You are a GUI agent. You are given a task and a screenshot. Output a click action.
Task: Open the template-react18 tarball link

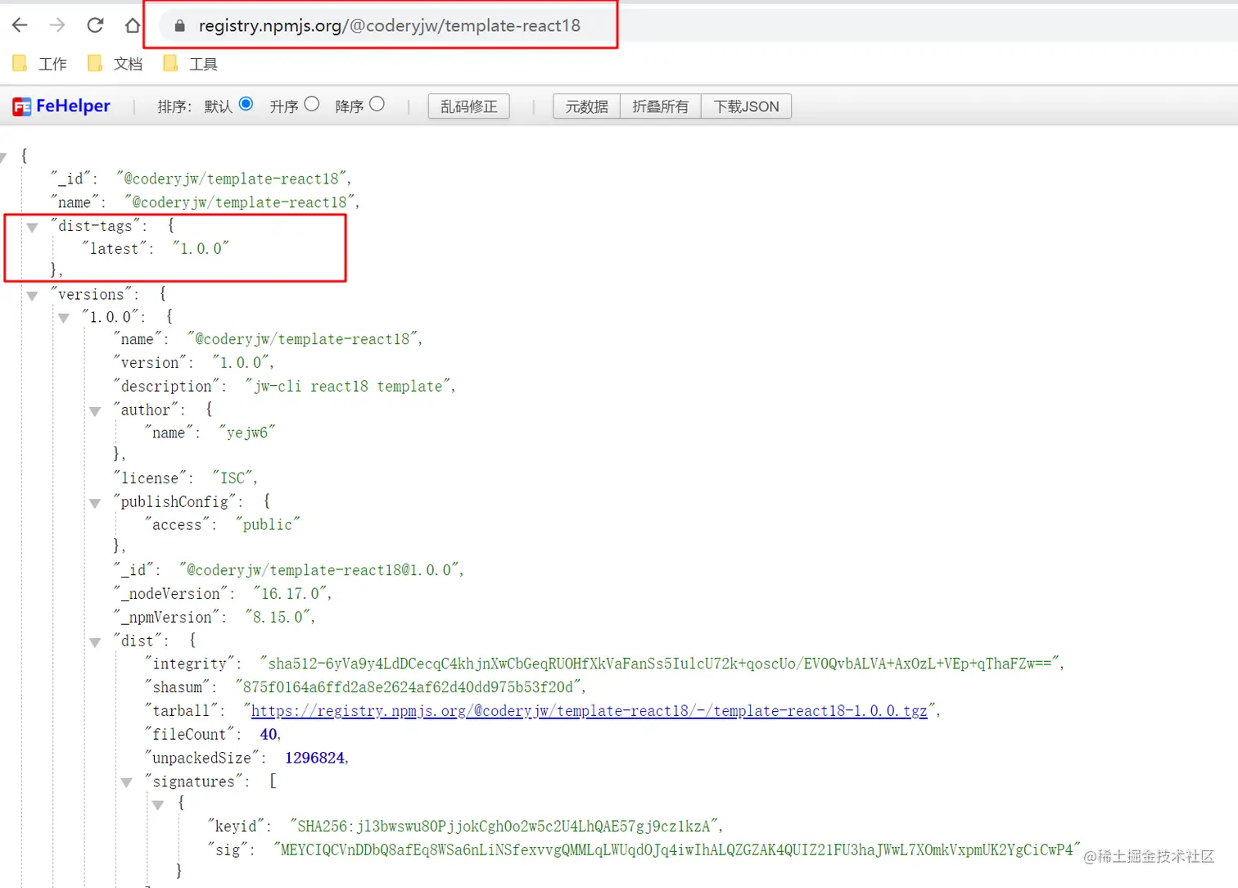pyautogui.click(x=589, y=711)
